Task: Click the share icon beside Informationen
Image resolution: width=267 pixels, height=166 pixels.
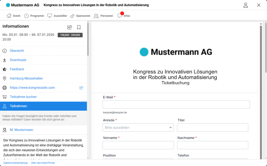Action: pyautogui.click(x=70, y=27)
